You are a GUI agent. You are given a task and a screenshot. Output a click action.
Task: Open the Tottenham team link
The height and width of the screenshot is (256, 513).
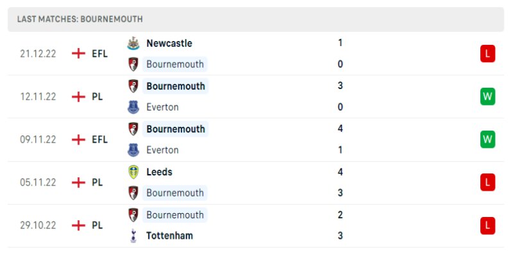(169, 236)
